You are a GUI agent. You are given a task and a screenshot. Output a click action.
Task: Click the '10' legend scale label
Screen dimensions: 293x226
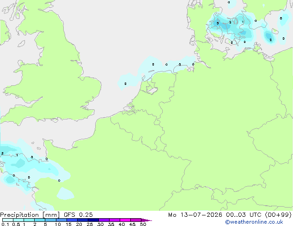[x=58, y=224]
